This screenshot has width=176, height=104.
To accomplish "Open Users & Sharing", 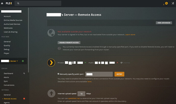I will pos(10,32).
